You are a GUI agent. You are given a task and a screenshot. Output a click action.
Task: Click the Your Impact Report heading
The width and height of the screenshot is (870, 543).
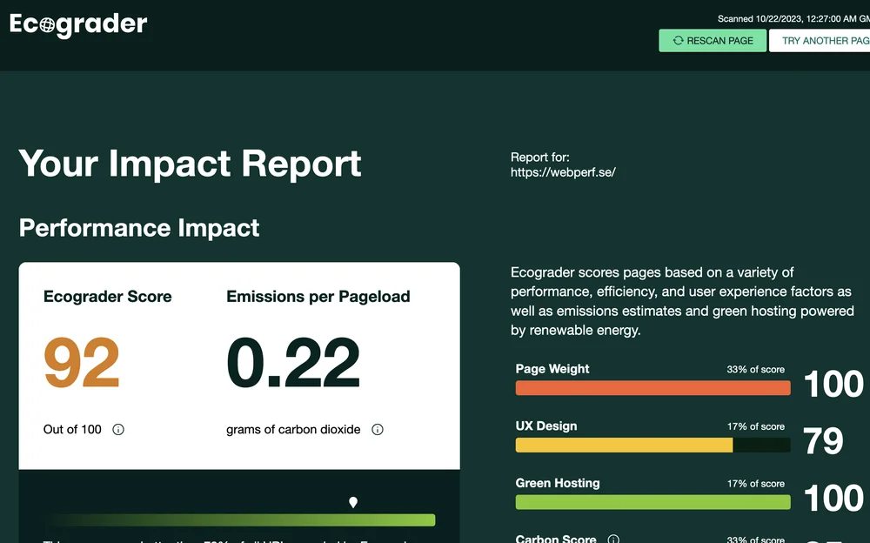pos(190,164)
